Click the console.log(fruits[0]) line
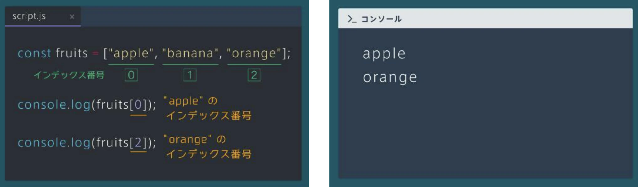 click(87, 104)
